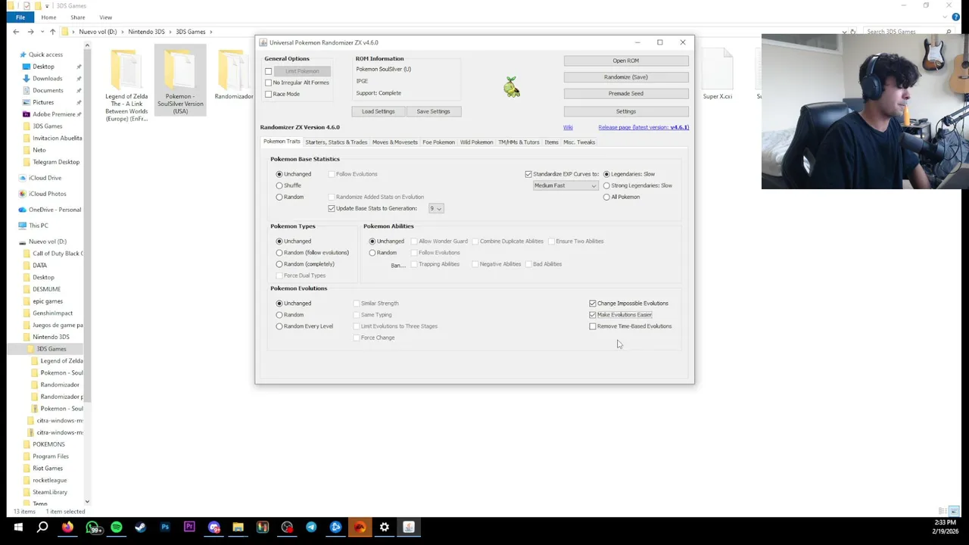The width and height of the screenshot is (969, 545).
Task: Enable Race Mode checkbox
Action: point(268,94)
